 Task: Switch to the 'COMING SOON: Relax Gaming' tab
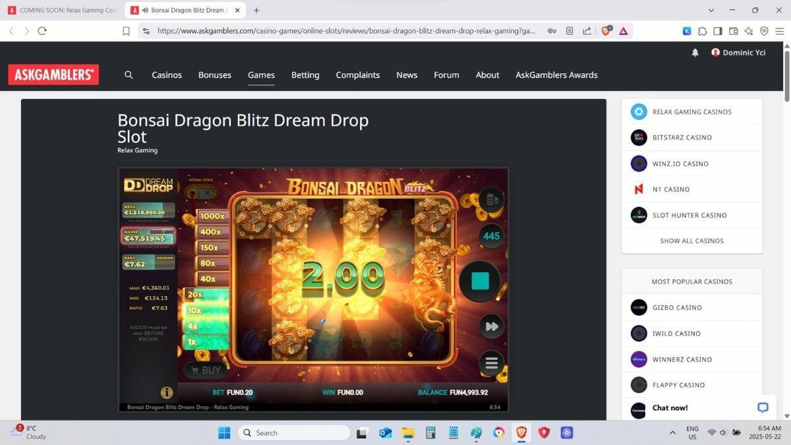coord(63,11)
